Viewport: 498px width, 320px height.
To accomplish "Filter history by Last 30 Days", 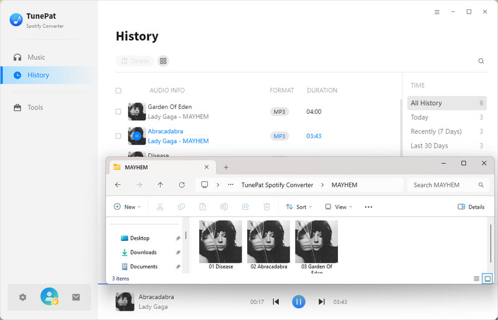I will [x=446, y=146].
